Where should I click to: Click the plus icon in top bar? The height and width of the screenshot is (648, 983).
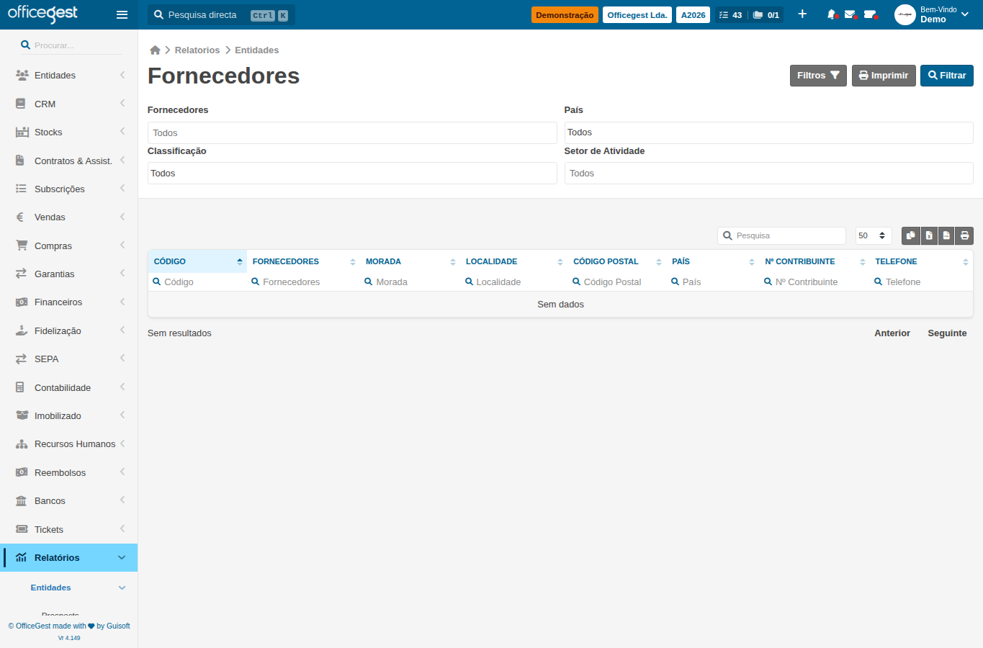click(802, 14)
